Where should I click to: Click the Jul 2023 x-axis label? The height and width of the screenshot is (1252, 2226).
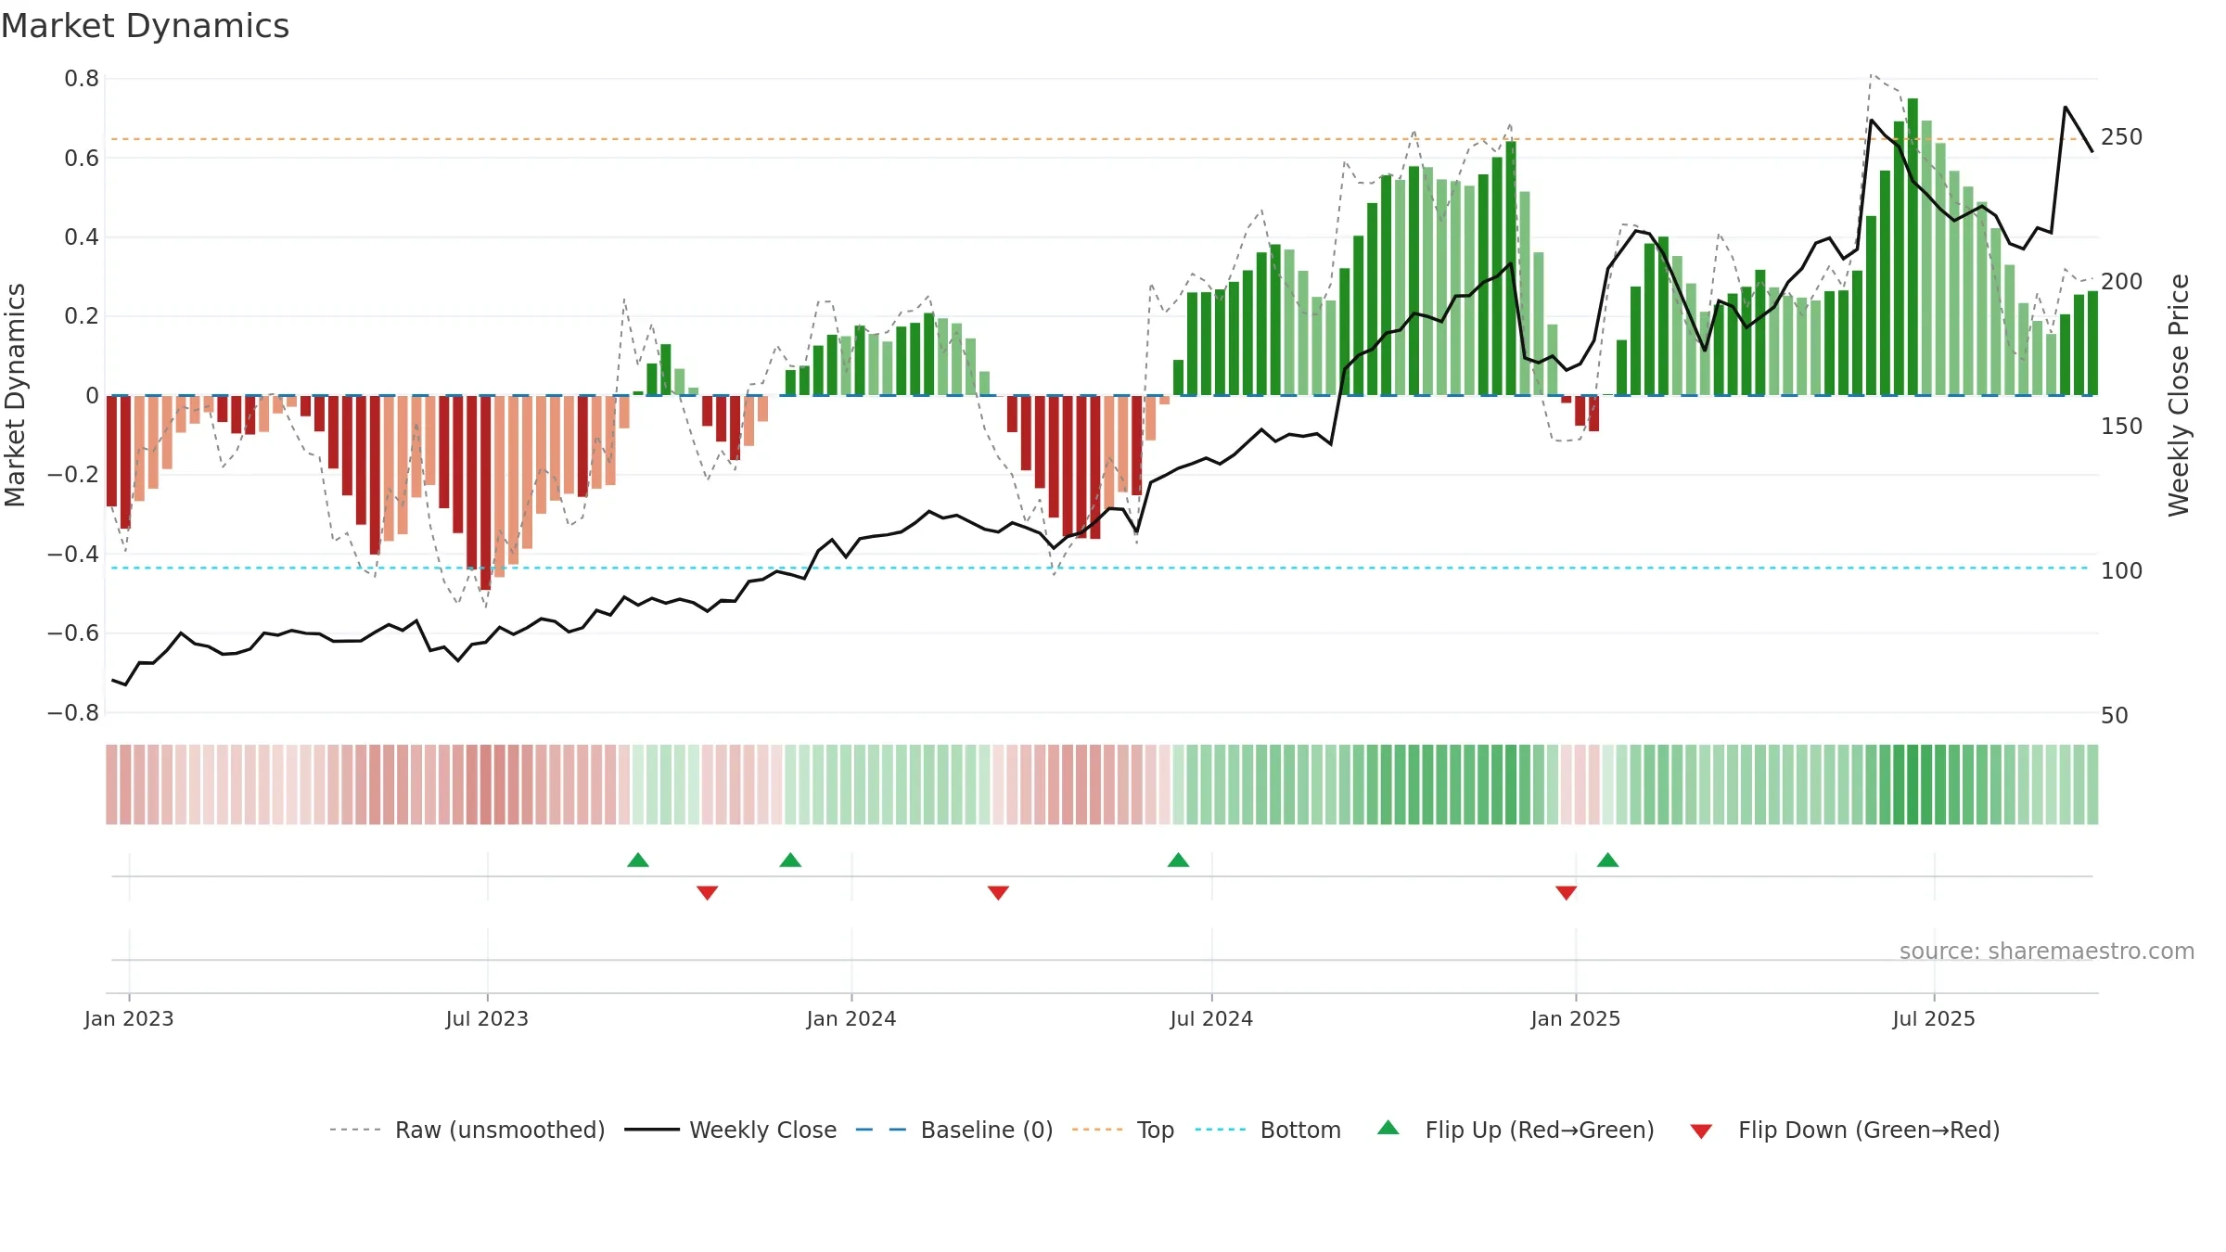coord(487,1018)
